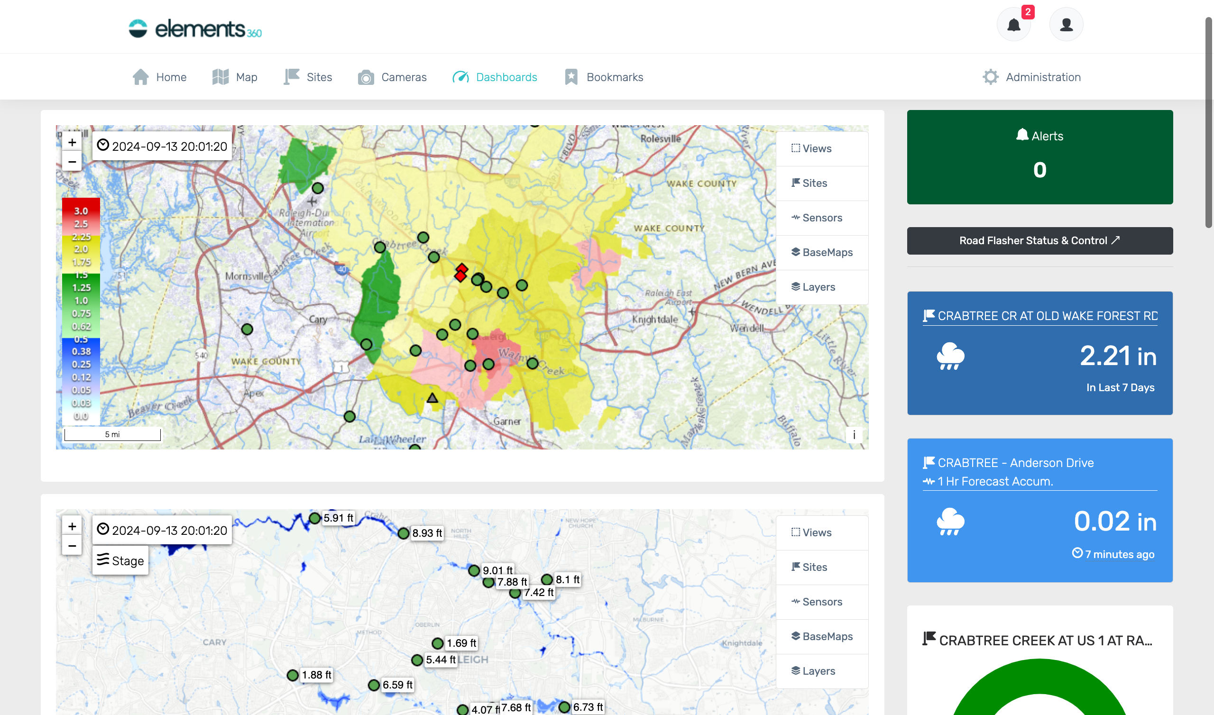Click the rainfall color scale legend

pyautogui.click(x=81, y=312)
